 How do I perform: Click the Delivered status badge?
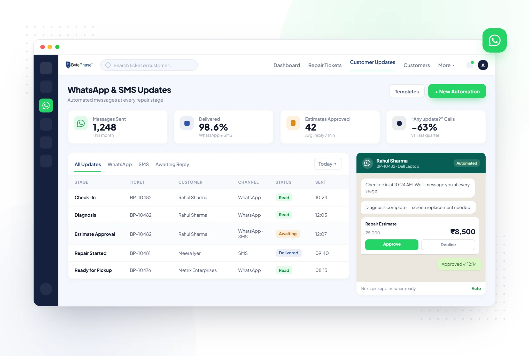(x=288, y=253)
